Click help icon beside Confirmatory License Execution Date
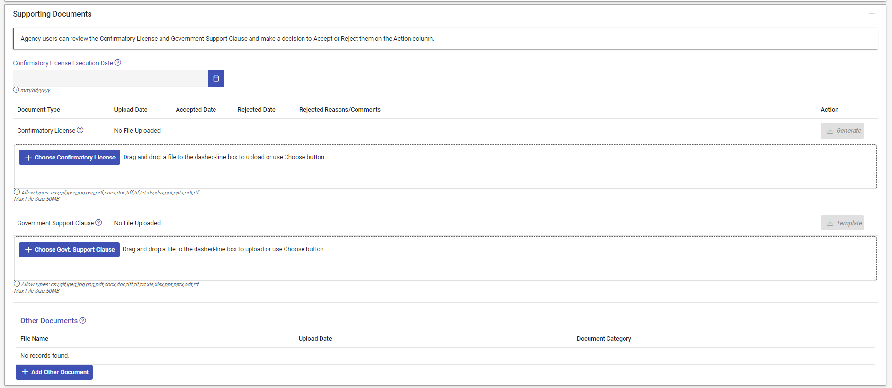 [118, 63]
